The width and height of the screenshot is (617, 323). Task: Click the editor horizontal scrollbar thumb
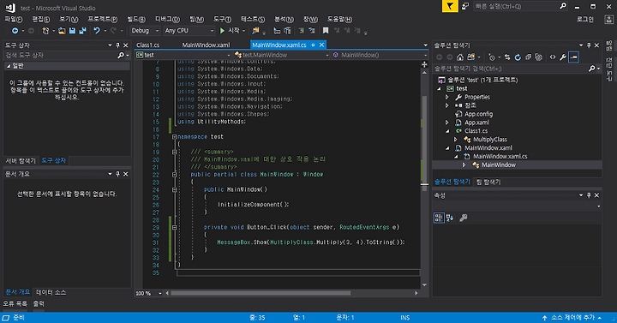261,294
